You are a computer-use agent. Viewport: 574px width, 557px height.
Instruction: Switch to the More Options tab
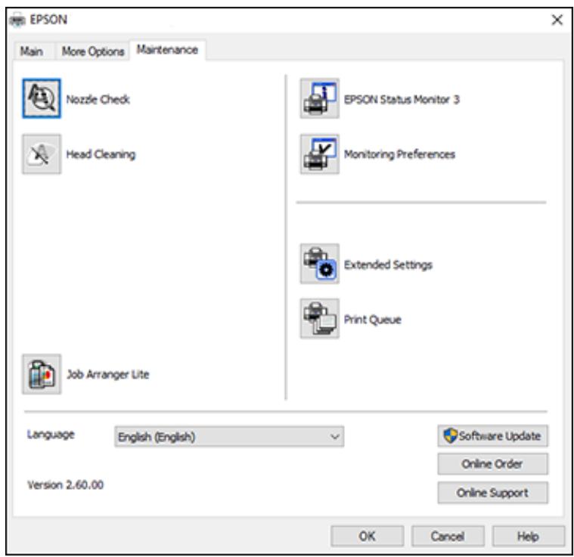tap(92, 51)
